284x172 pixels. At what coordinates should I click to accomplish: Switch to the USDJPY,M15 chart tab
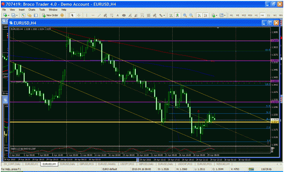tap(127, 164)
